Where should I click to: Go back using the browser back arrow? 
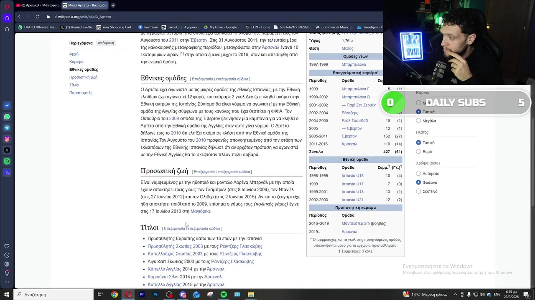[x=19, y=17]
